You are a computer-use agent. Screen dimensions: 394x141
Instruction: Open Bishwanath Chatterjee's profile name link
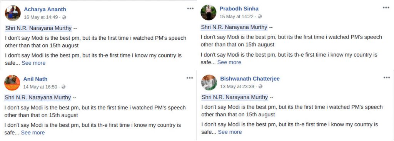[x=250, y=79]
